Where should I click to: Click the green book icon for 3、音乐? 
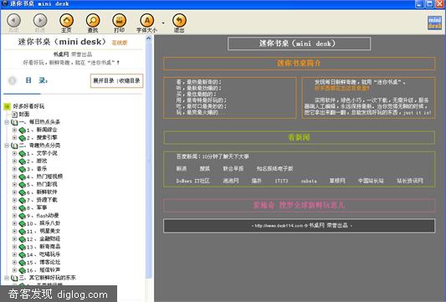(x=23, y=169)
